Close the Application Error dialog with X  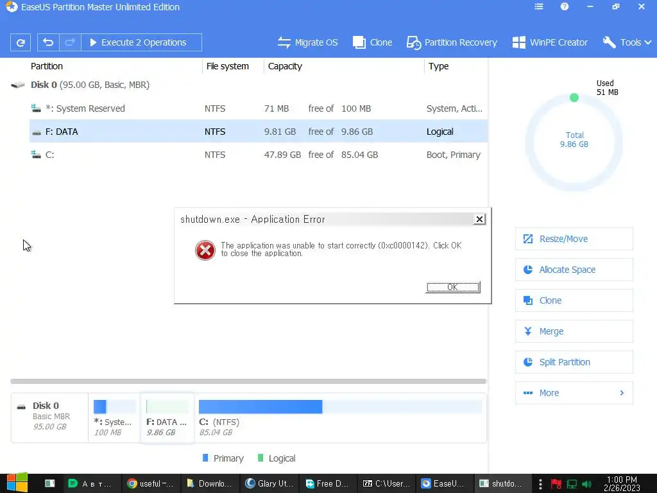(479, 220)
